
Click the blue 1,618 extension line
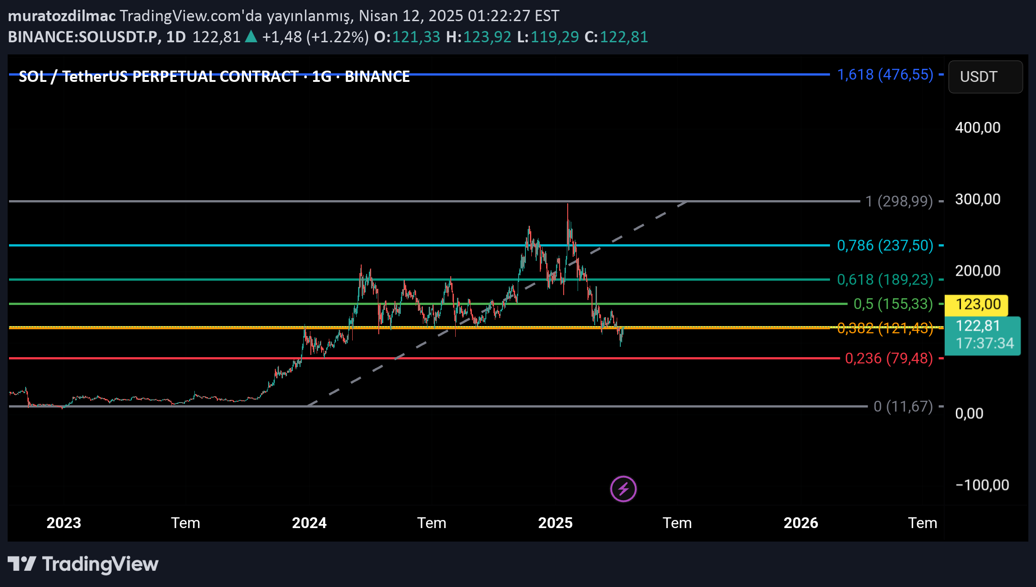418,74
